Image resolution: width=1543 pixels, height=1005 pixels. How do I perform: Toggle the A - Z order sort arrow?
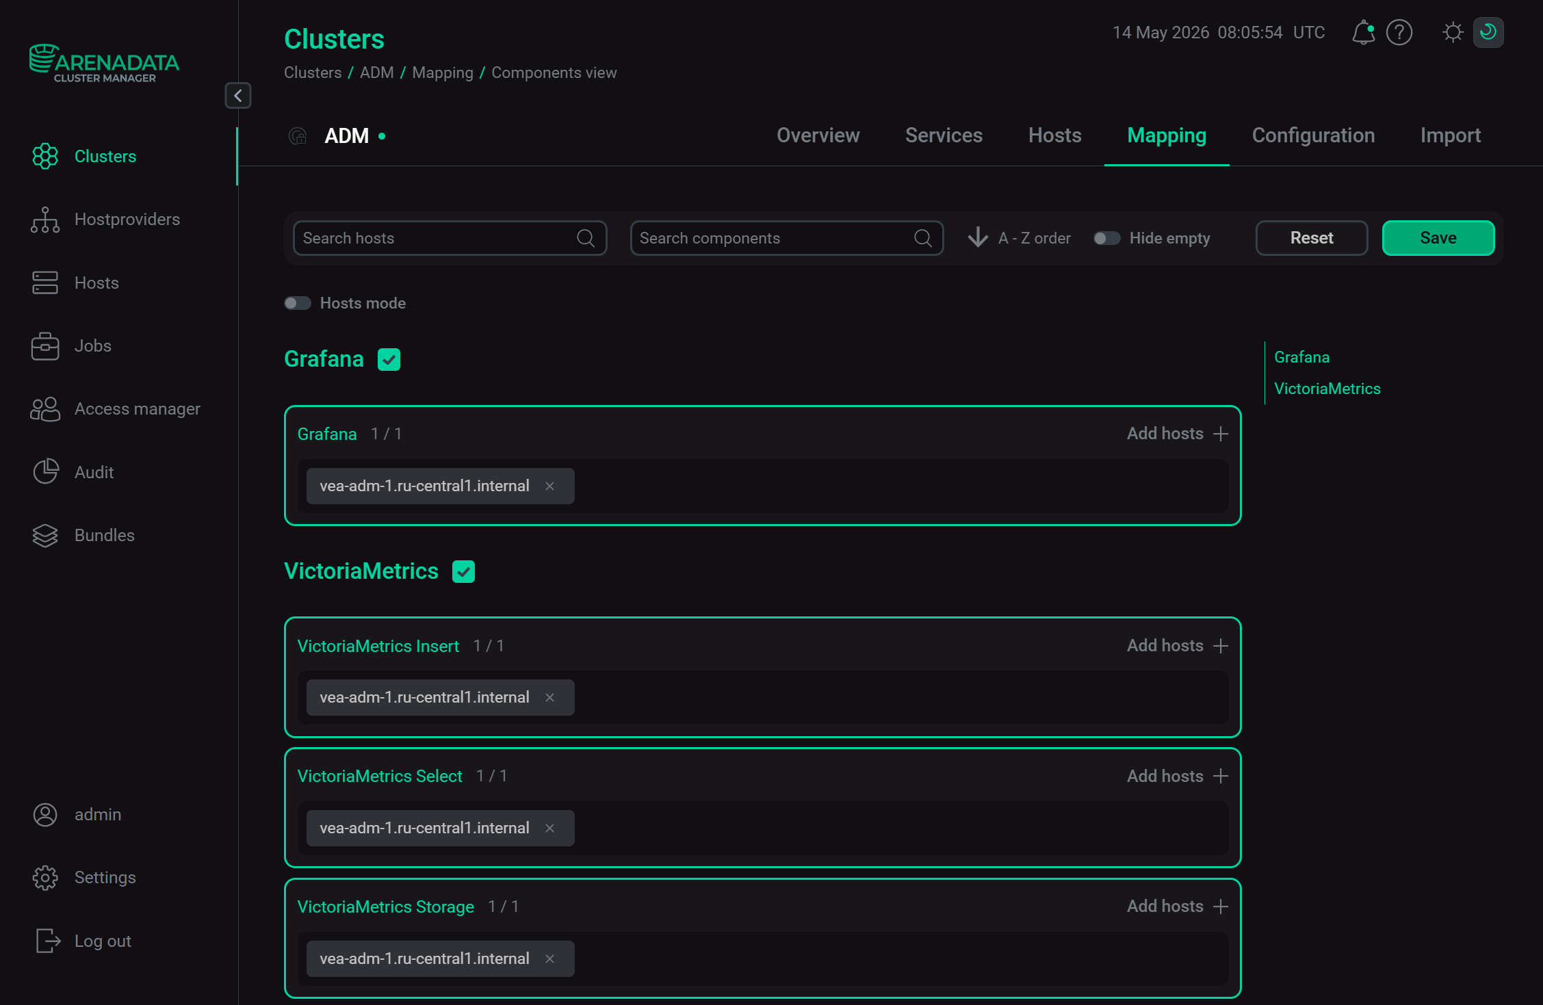tap(978, 238)
